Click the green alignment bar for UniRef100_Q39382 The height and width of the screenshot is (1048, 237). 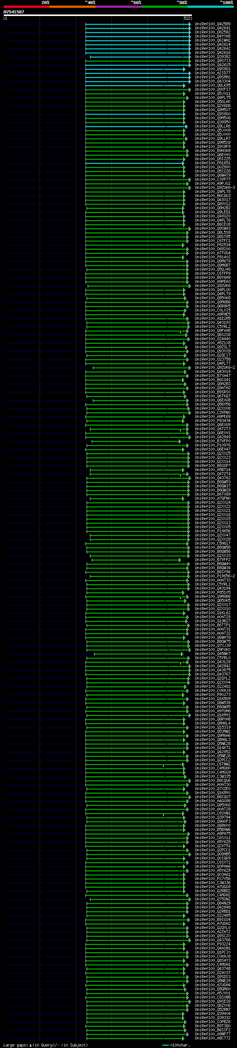[140, 57]
